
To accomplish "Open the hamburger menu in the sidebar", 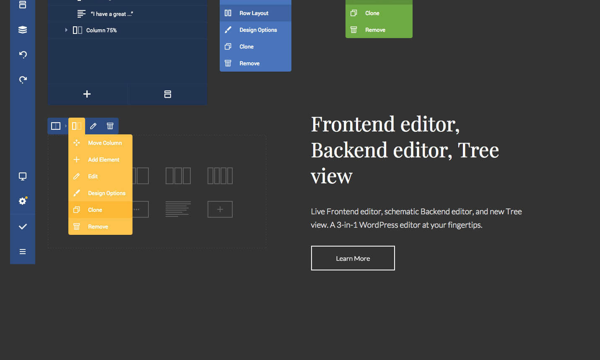I will point(23,252).
